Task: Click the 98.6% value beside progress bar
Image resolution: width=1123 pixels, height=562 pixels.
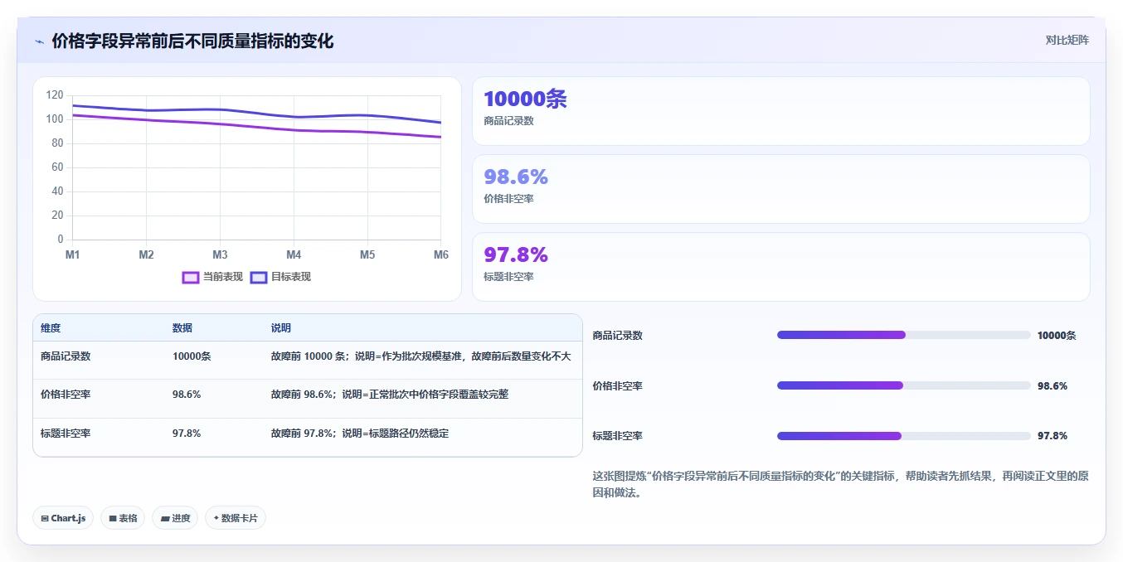Action: 1053,386
